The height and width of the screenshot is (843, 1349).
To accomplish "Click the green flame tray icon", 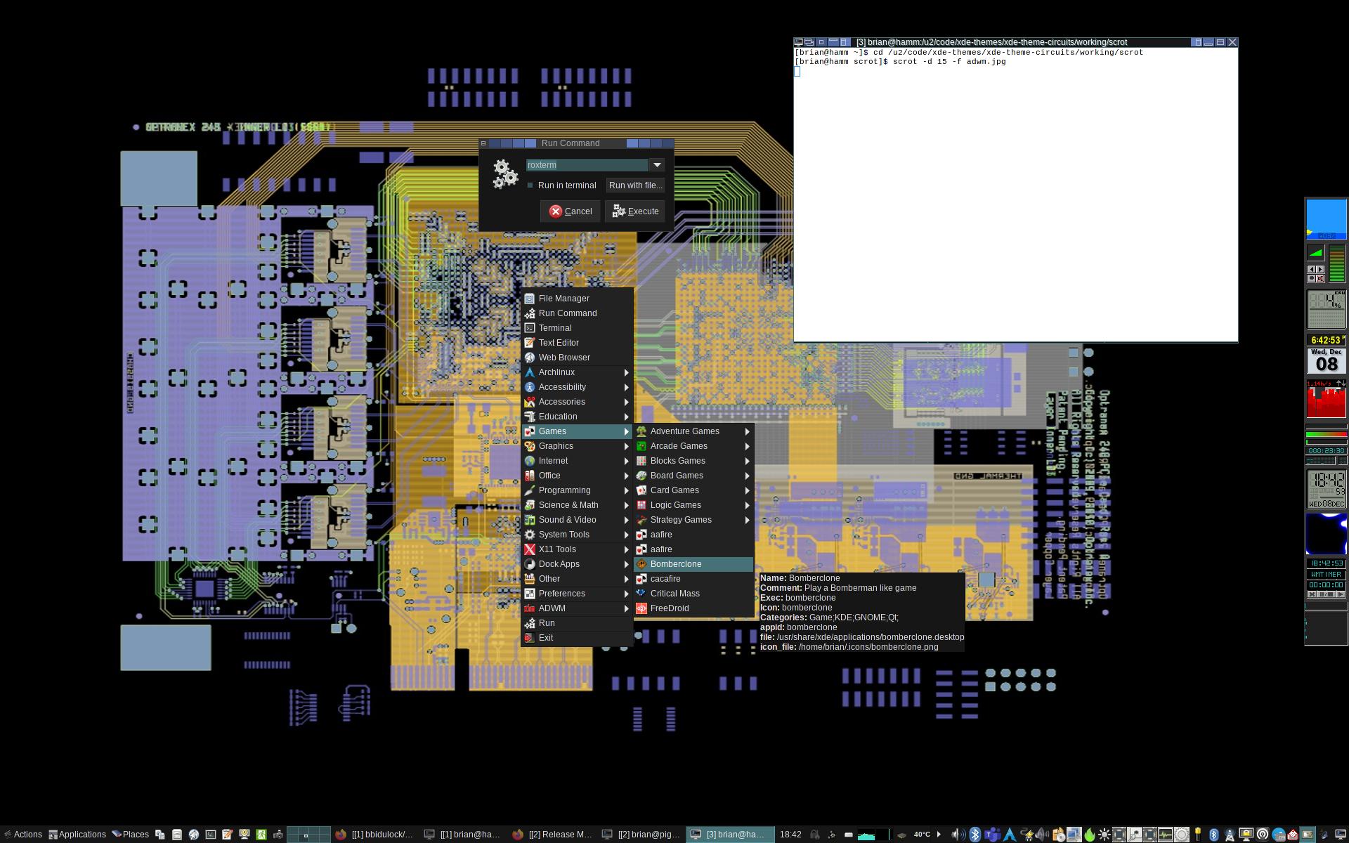I will [1089, 835].
